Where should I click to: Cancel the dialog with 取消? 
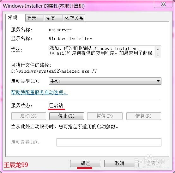[x=119, y=164]
